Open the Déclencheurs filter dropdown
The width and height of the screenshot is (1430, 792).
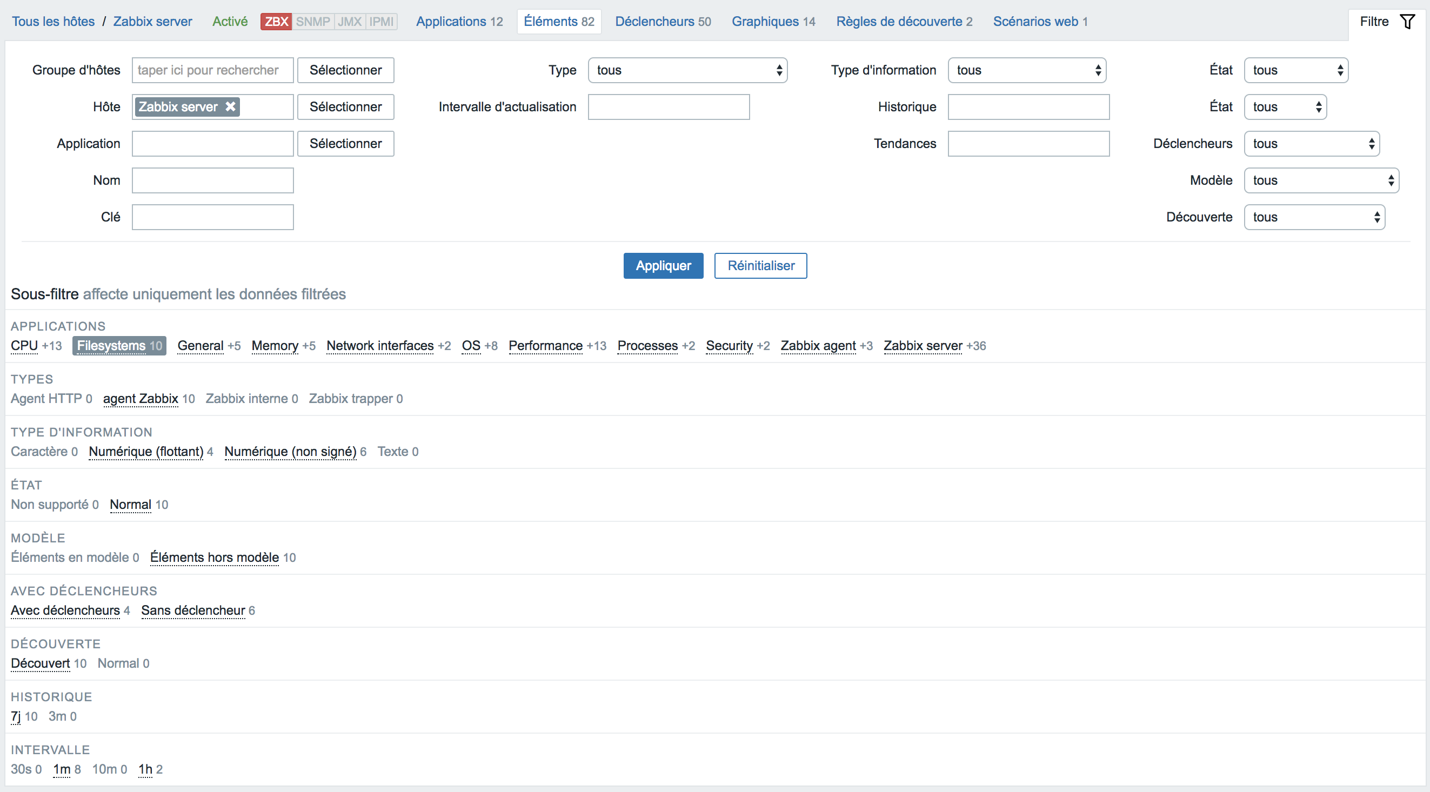point(1312,143)
